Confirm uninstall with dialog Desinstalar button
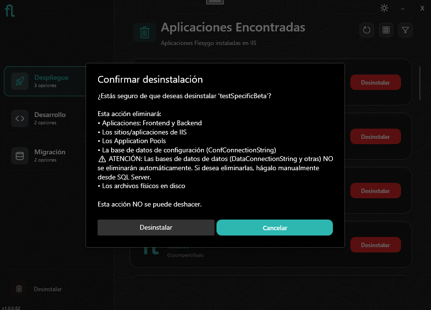 click(x=156, y=227)
